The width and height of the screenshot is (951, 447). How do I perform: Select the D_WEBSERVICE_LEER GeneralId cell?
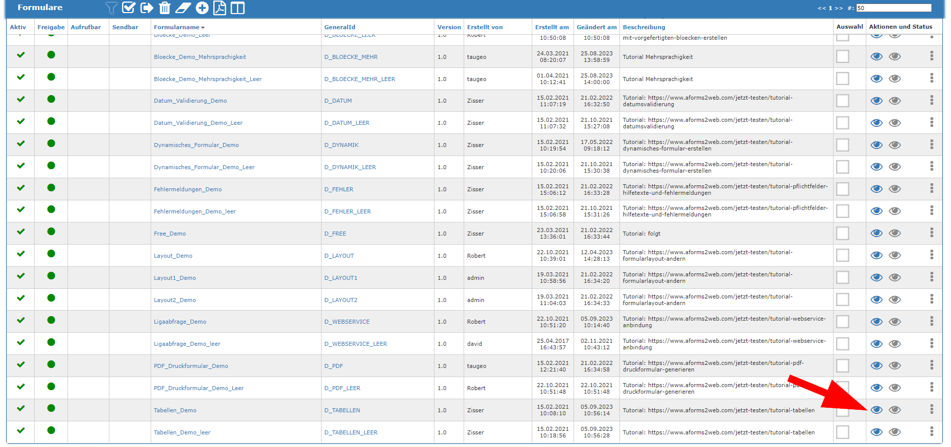tap(356, 344)
